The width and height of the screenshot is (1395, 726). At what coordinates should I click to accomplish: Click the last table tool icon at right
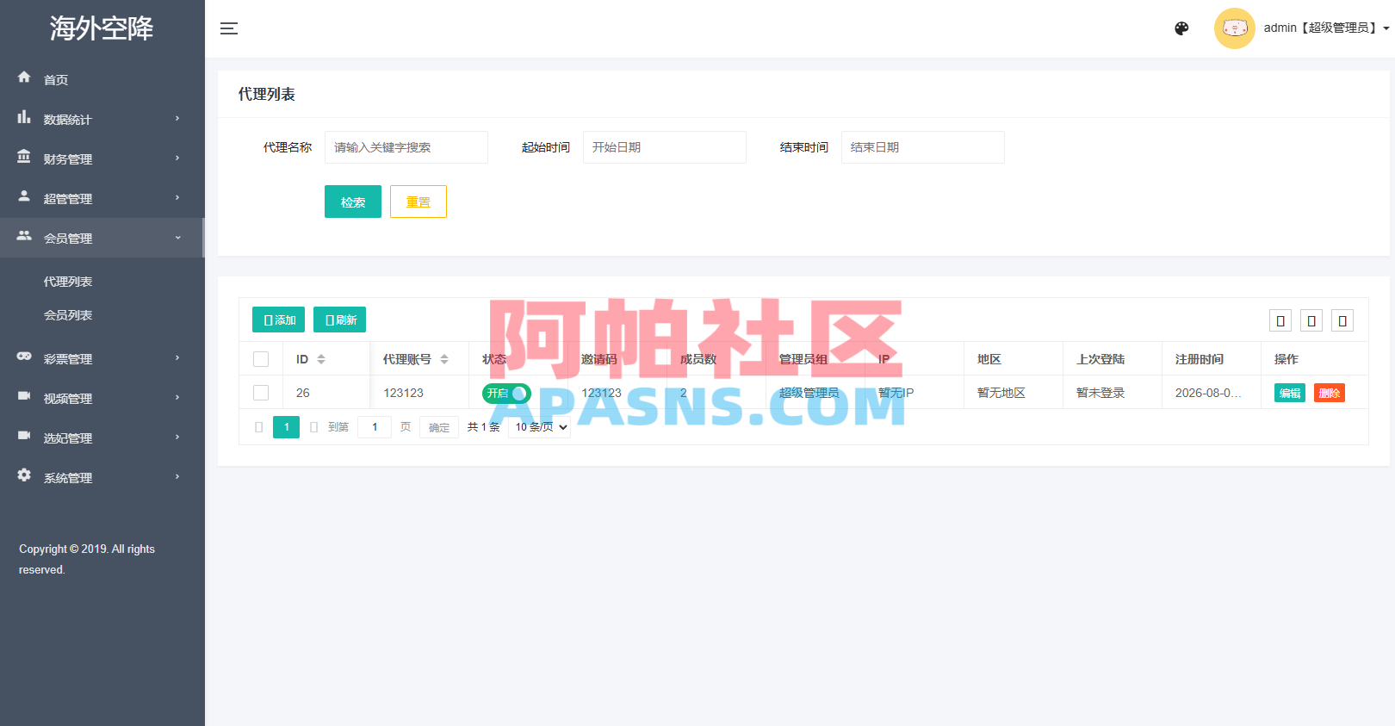[x=1342, y=321]
